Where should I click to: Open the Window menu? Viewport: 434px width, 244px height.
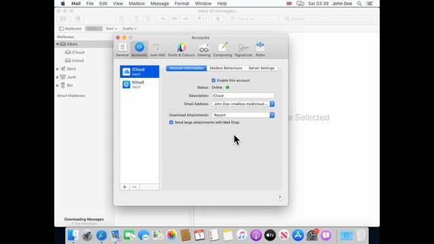click(203, 3)
